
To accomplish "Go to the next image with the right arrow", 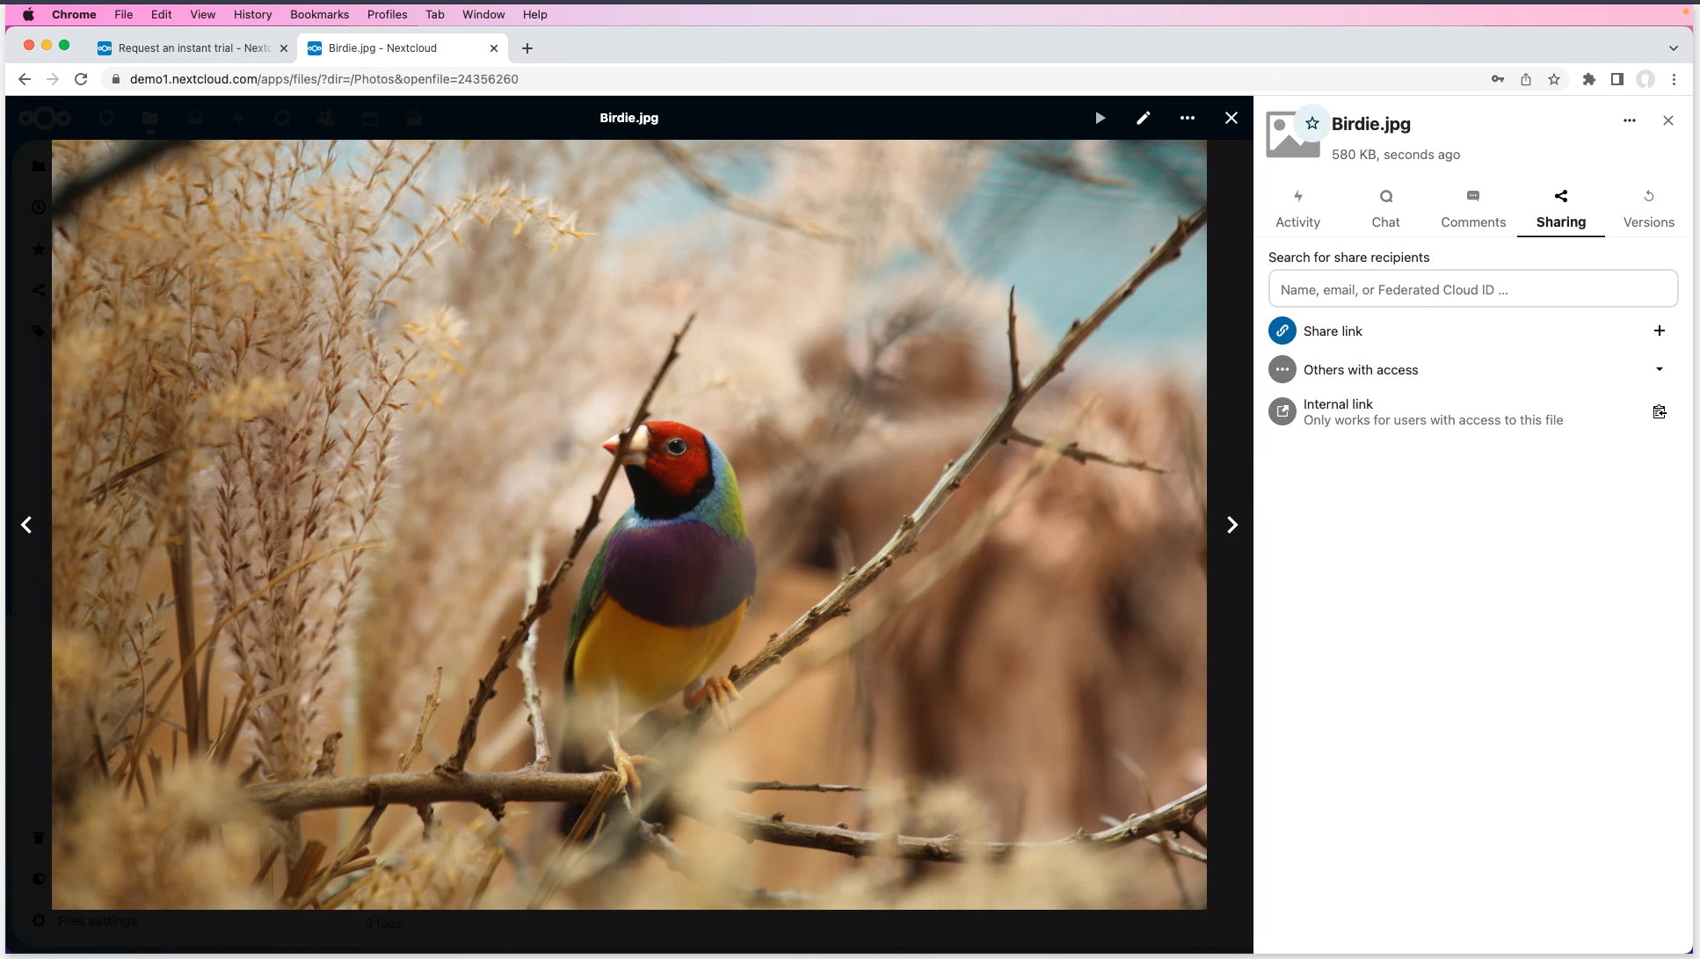I will pos(1232,524).
